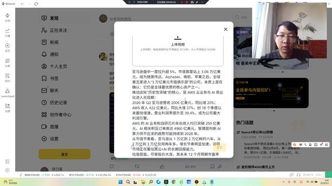Click the yellow 发文 sidebar button
This screenshot has height=186, width=332.
tap(64, 154)
